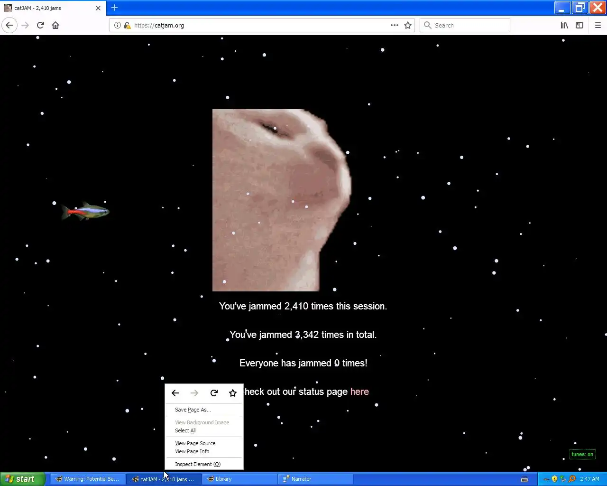Click the Search box in the toolbar
The width and height of the screenshot is (607, 486).
[465, 25]
